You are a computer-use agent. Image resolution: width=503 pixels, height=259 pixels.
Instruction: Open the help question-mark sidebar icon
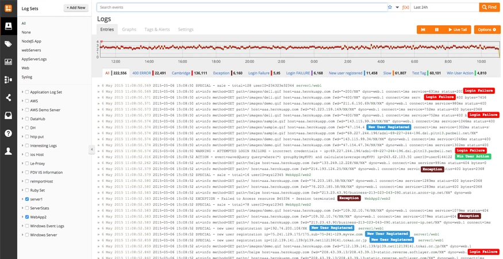[9, 134]
